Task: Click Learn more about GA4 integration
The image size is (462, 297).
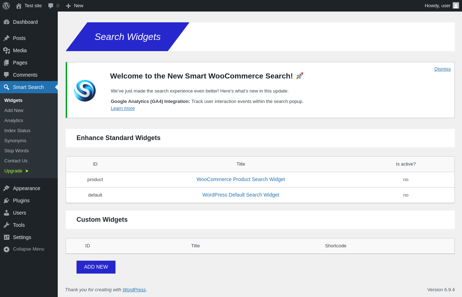Action: (123, 108)
